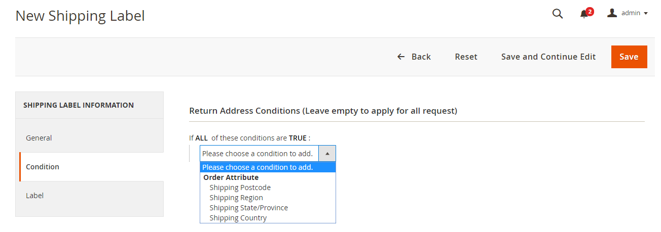Click Save and Continue Edit
Screen dimensions: 661x232
click(x=548, y=57)
